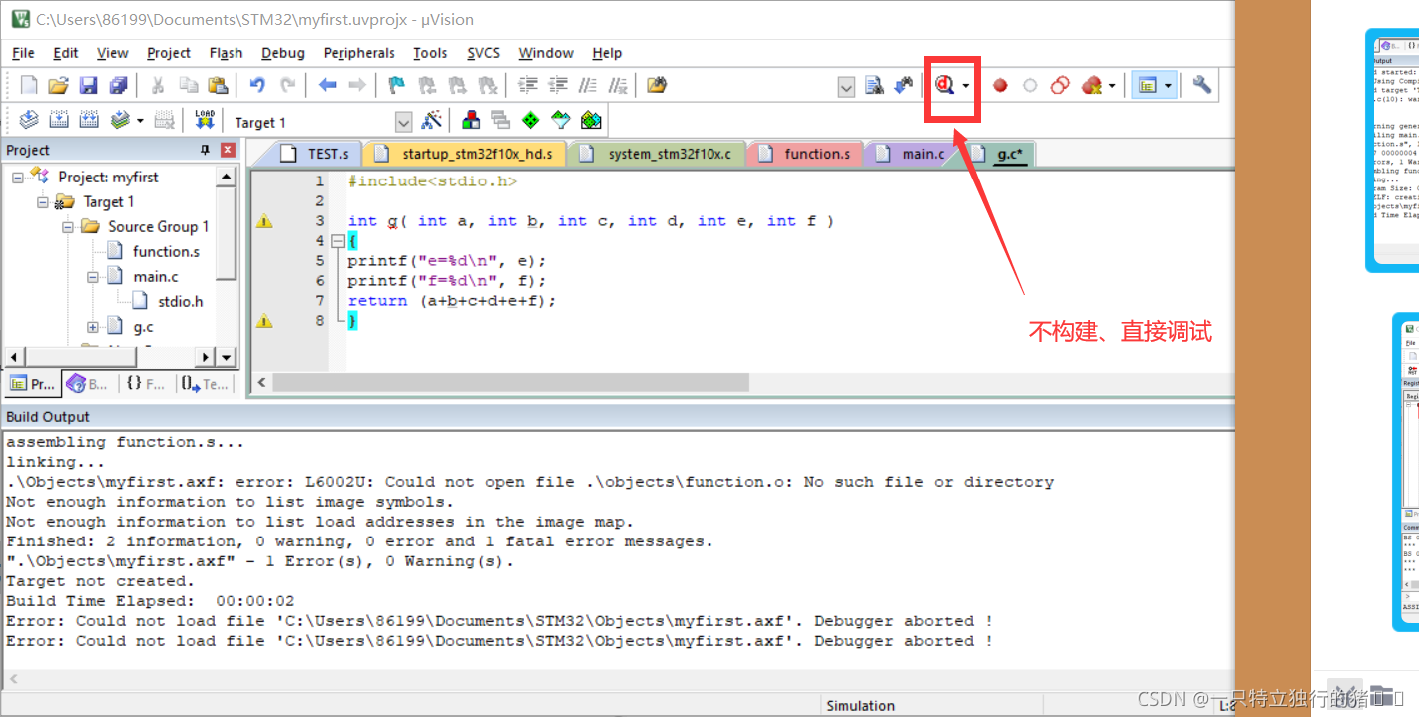This screenshot has width=1419, height=717.
Task: Rebuild all target files icon
Action: point(89,120)
